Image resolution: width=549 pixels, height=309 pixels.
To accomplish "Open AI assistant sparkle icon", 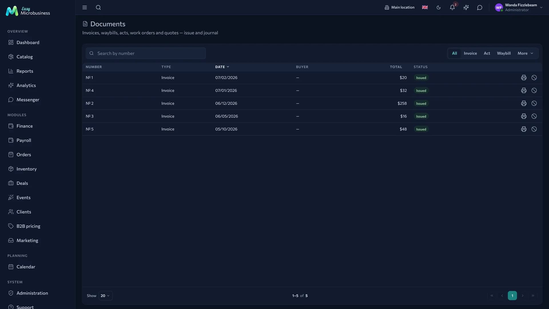I will click(466, 7).
